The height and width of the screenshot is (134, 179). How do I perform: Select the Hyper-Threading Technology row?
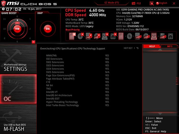click(x=78, y=102)
